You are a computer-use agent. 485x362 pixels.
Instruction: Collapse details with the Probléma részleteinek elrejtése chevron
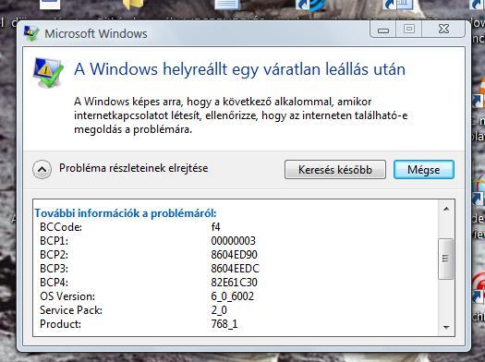pyautogui.click(x=42, y=169)
